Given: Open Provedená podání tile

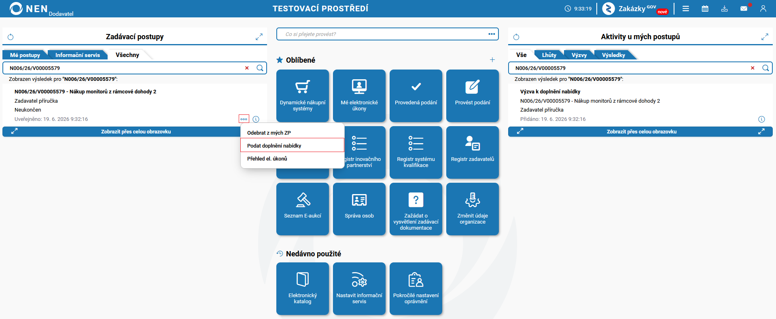Looking at the screenshot, I should click(416, 96).
